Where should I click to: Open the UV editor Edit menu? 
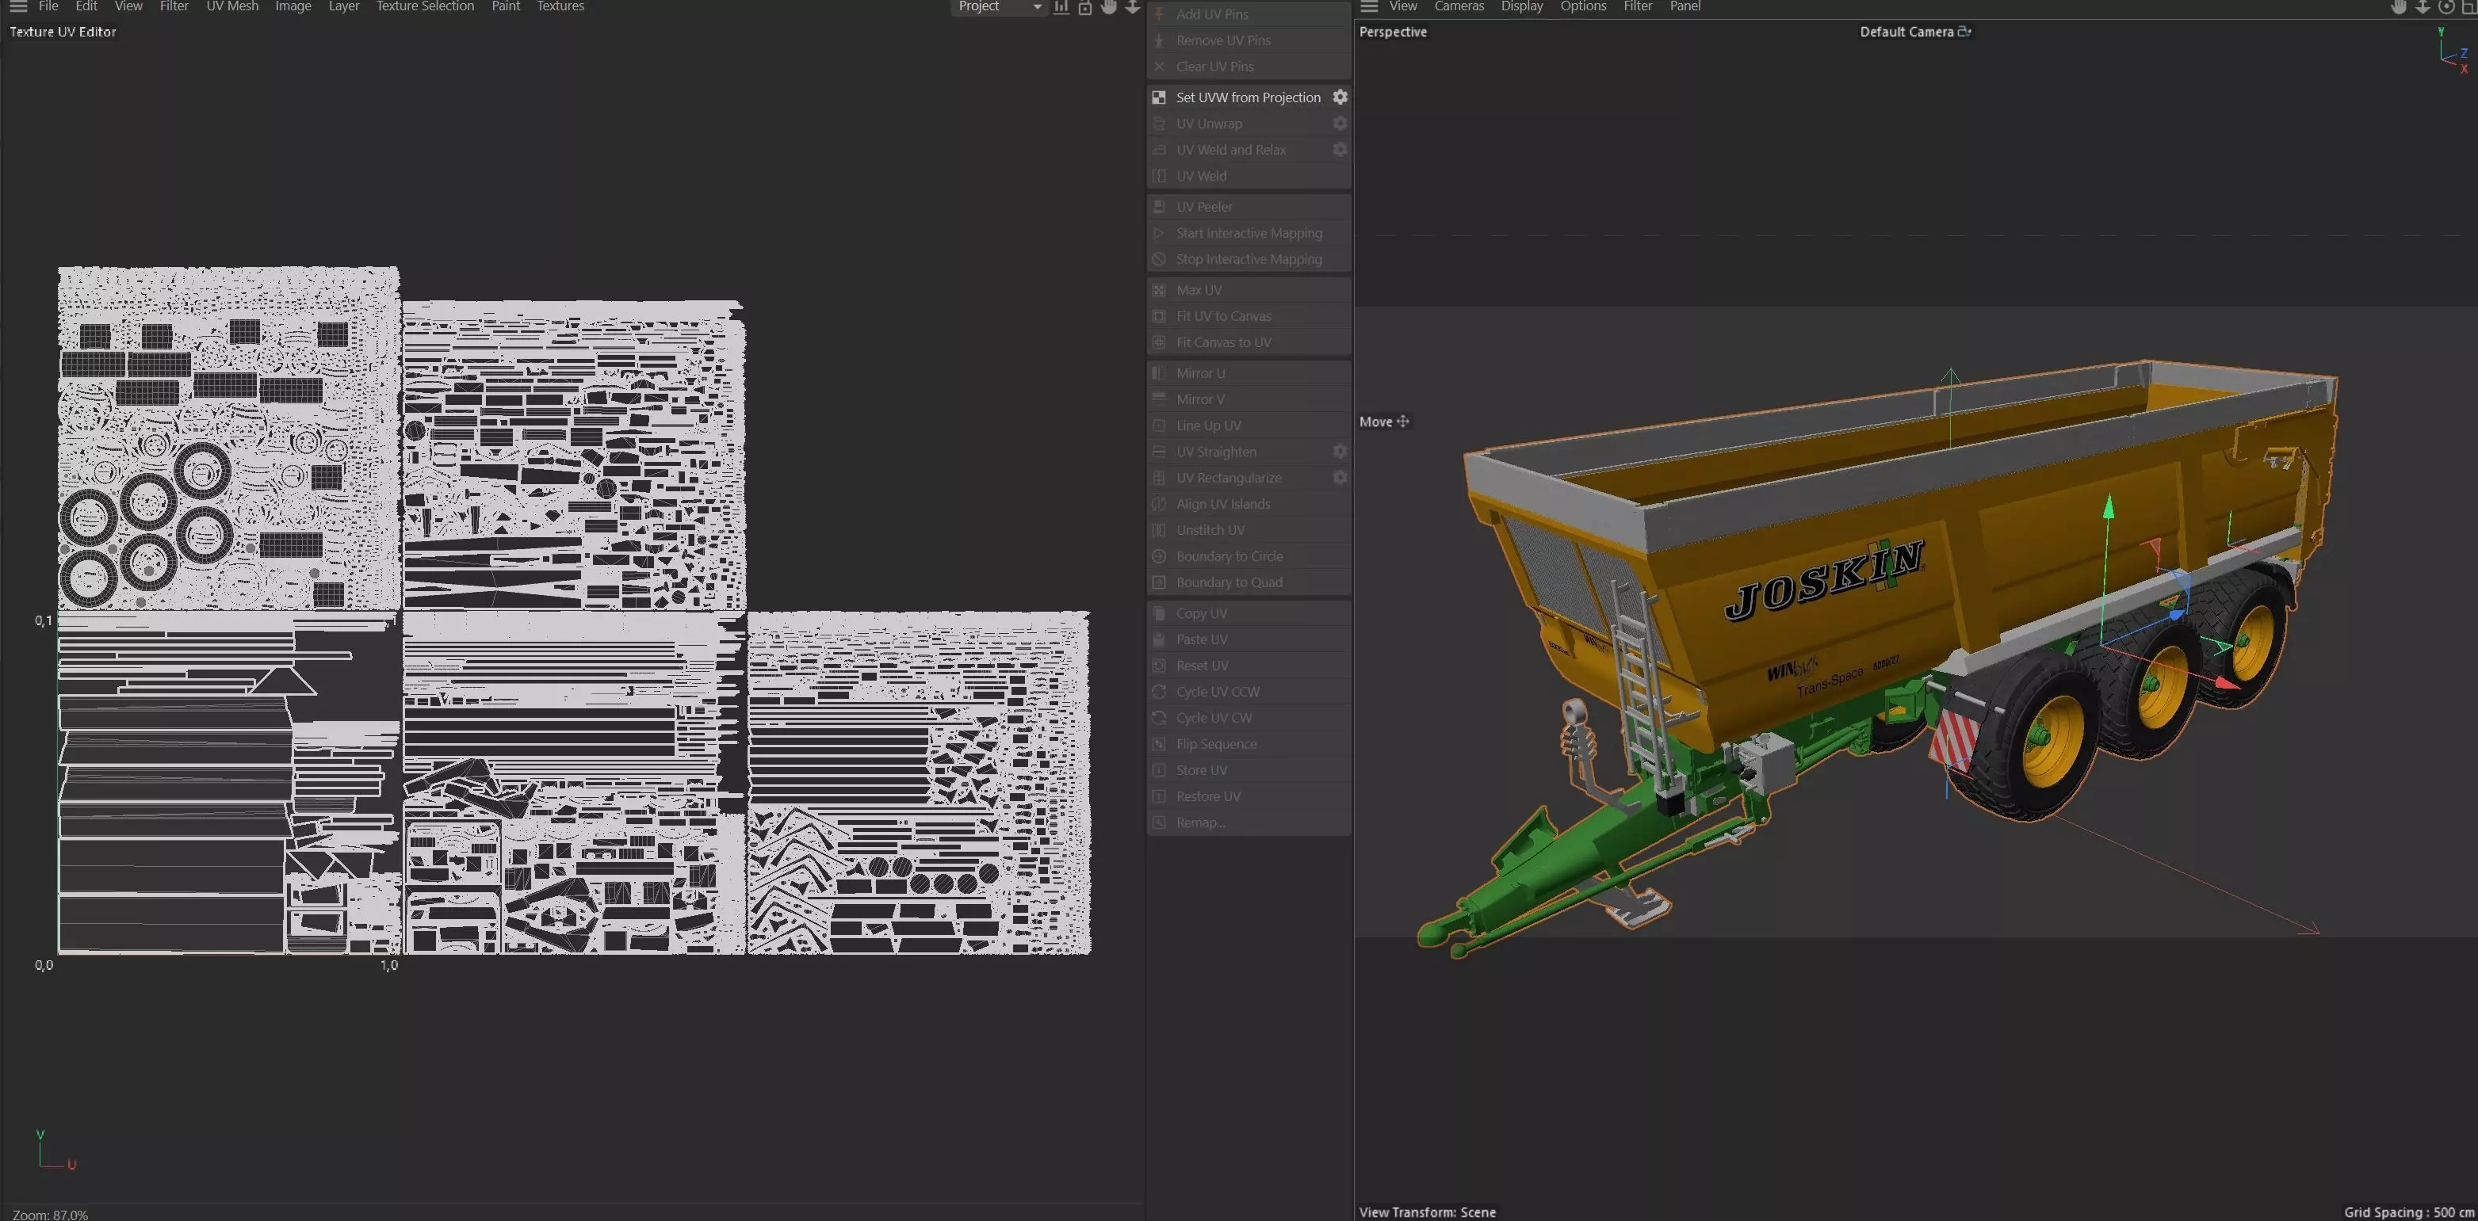(x=86, y=6)
